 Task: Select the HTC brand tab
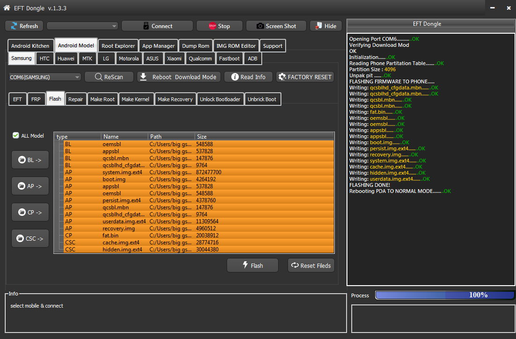(44, 59)
